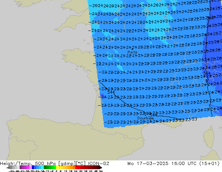Select the 'Height/Temp. 500 hPa' title text
Image resolution: width=222 pixels, height=172 pixels.
click(28, 164)
